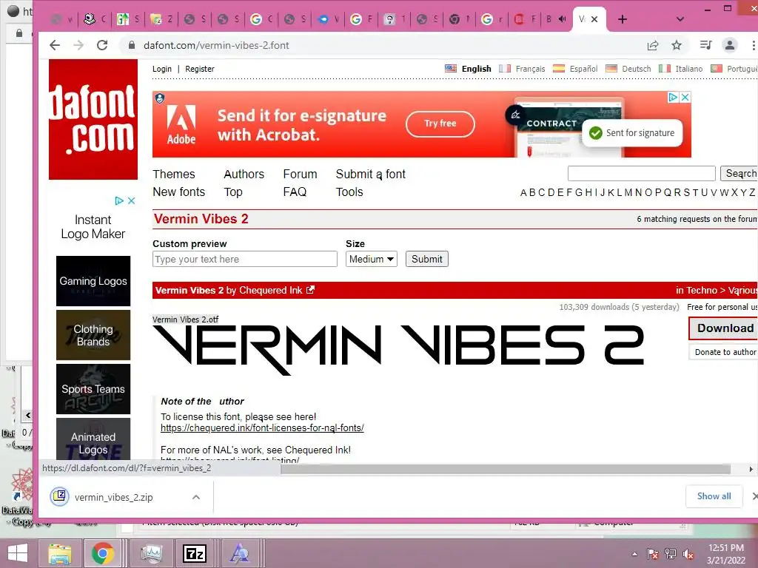Bookmark this page with the star
This screenshot has height=568, width=758.
tap(677, 45)
